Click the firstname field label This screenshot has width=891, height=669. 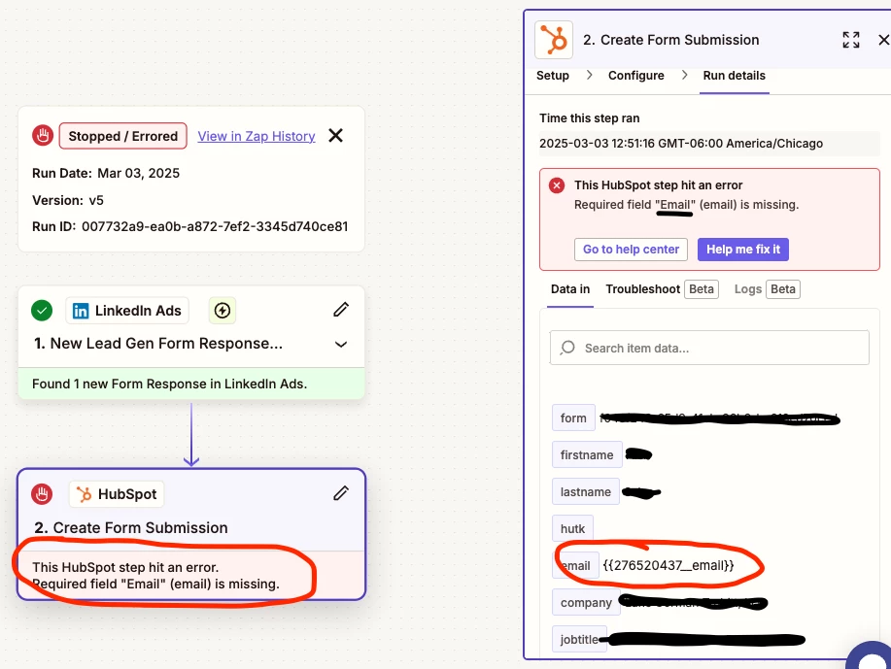(x=587, y=454)
